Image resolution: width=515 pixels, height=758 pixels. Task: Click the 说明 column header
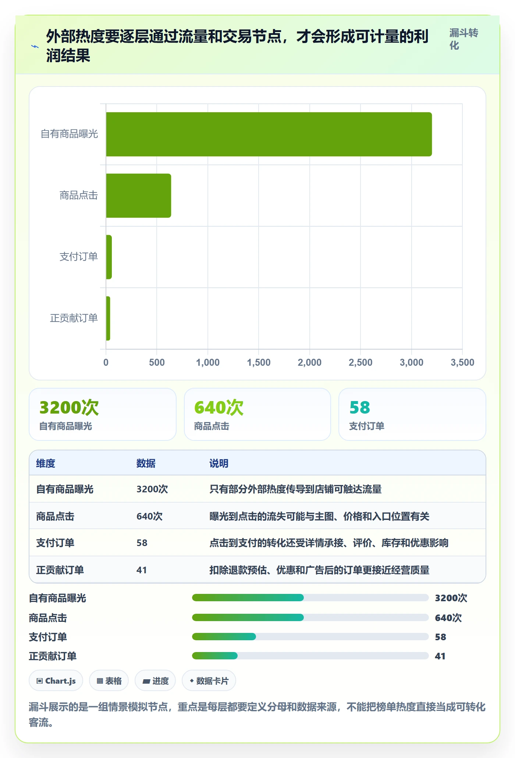point(219,463)
